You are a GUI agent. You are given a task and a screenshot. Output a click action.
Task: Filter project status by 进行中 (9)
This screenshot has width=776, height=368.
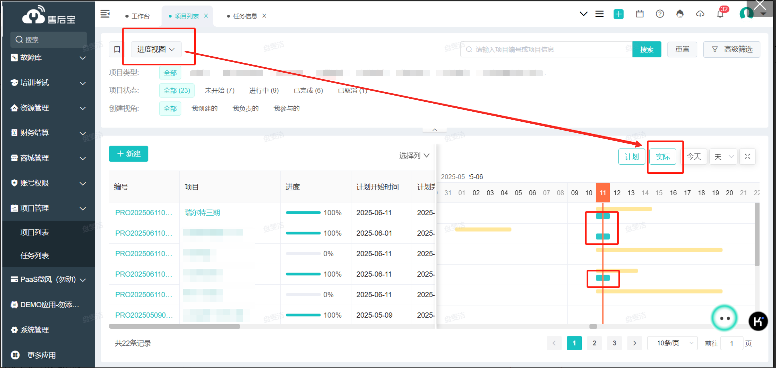pos(264,91)
